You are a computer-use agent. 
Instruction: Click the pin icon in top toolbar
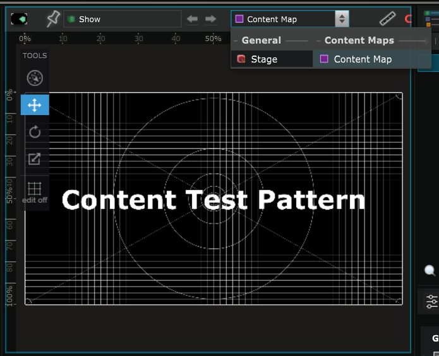tap(53, 19)
